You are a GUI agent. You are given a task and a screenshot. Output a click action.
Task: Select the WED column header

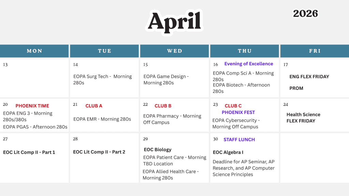174,51
